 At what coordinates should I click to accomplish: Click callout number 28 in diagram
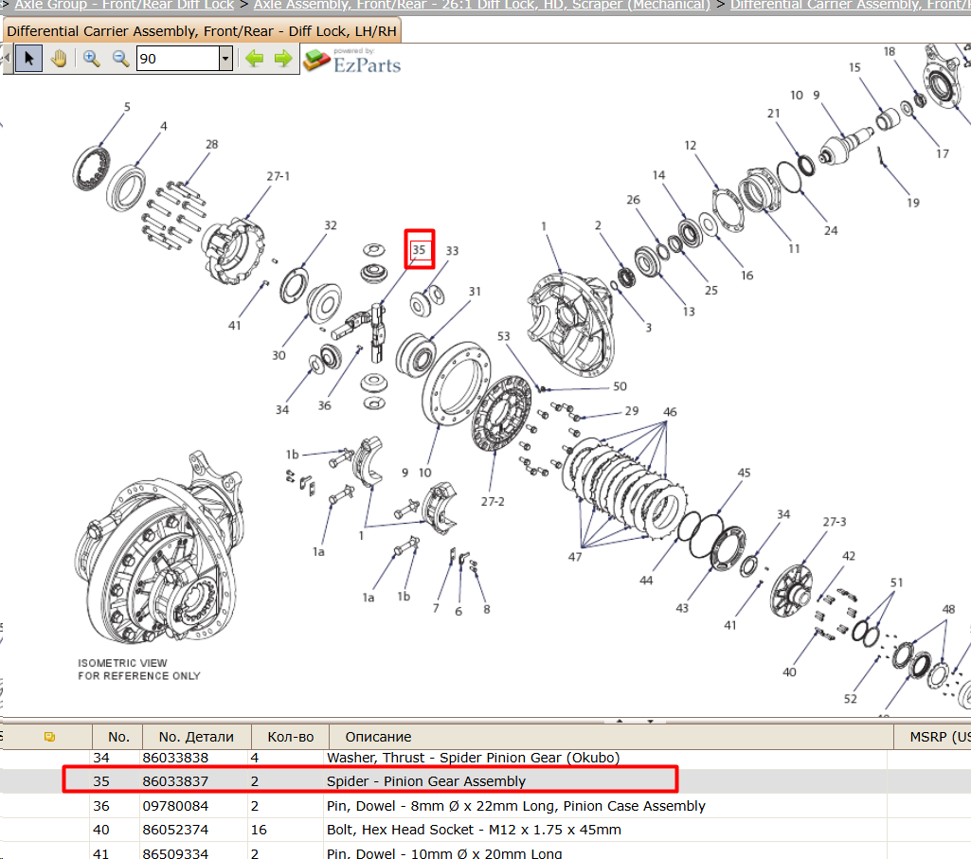[x=212, y=144]
